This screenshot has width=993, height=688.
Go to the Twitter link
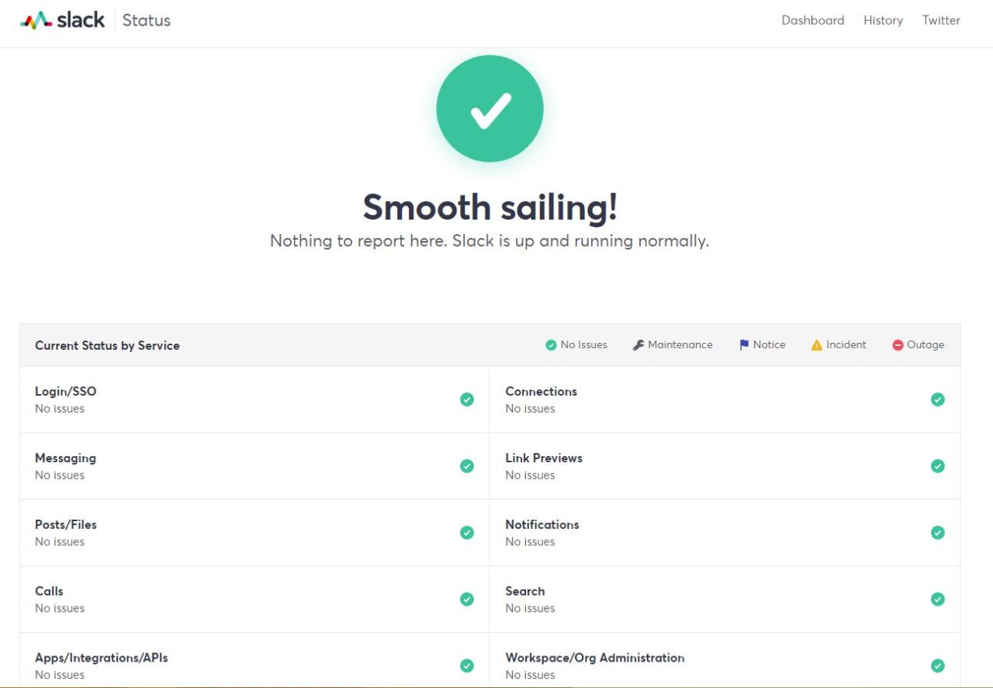(x=941, y=20)
